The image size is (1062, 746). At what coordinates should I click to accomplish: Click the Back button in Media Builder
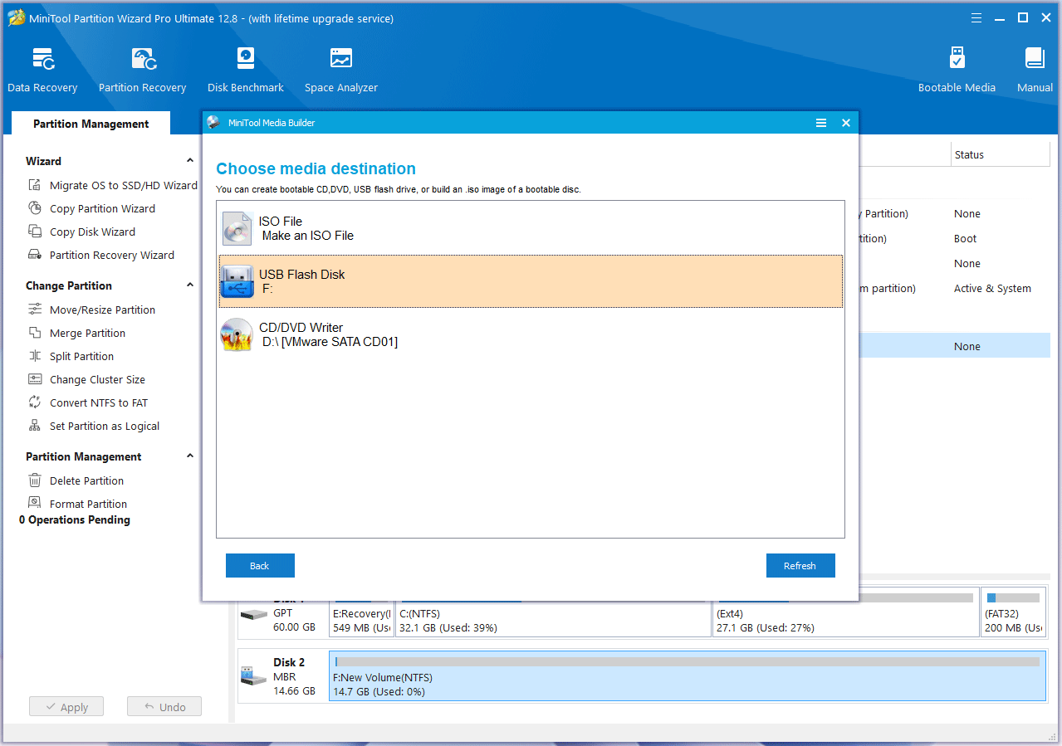[x=260, y=565]
